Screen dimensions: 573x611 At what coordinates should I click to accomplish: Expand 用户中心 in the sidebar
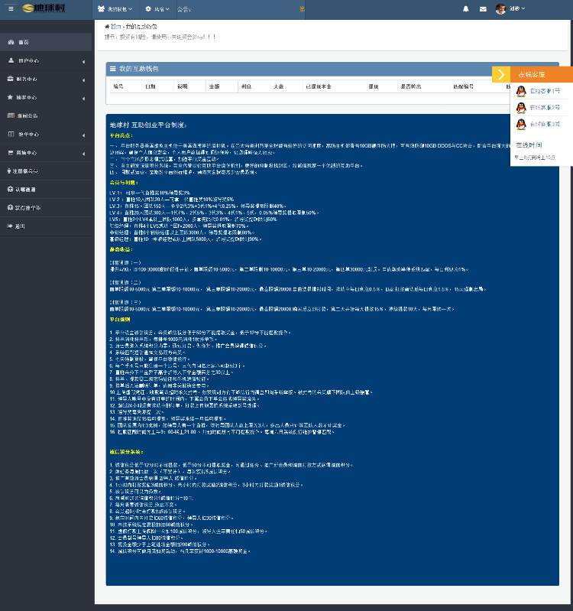[46, 60]
